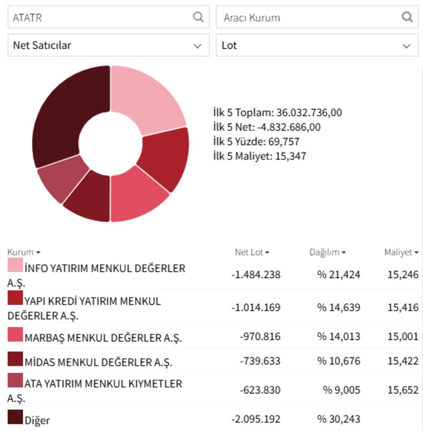Click the search icon in ATATR field
423x431 pixels.
(x=198, y=17)
